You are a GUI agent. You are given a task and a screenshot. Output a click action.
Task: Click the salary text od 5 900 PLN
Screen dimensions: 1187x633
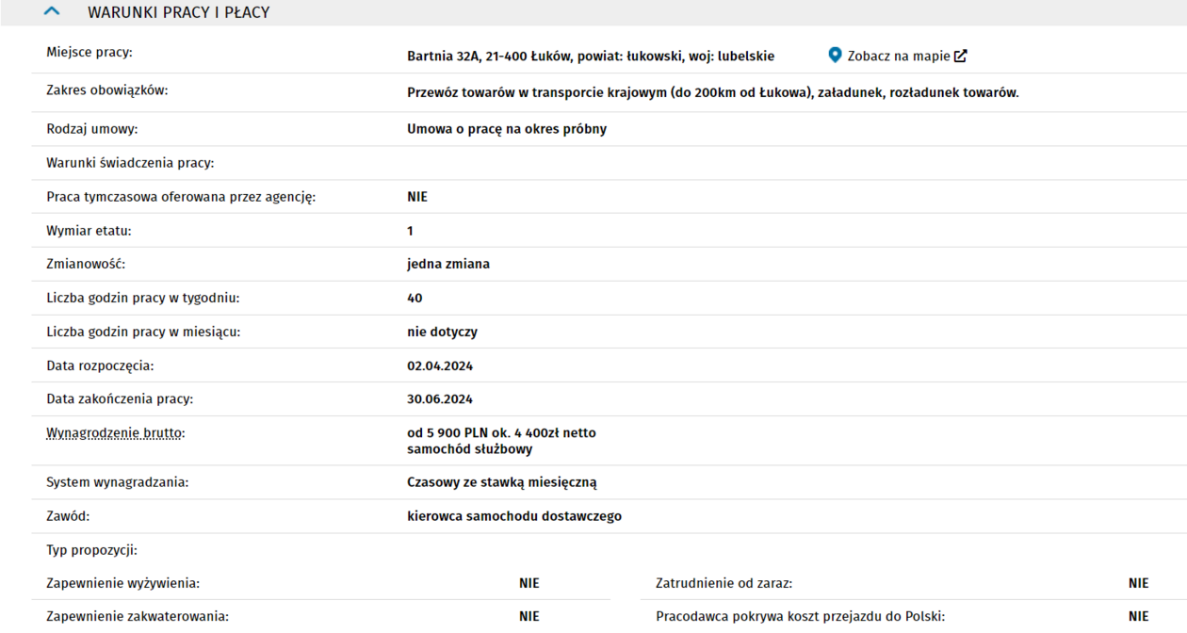501,433
